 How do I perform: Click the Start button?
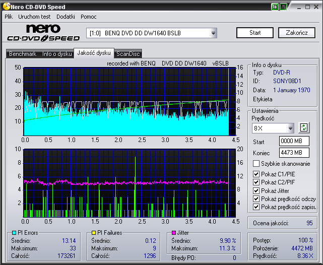255,33
